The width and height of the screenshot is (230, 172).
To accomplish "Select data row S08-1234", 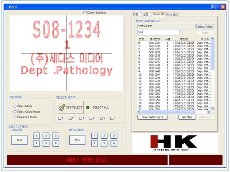I will 174,43.
